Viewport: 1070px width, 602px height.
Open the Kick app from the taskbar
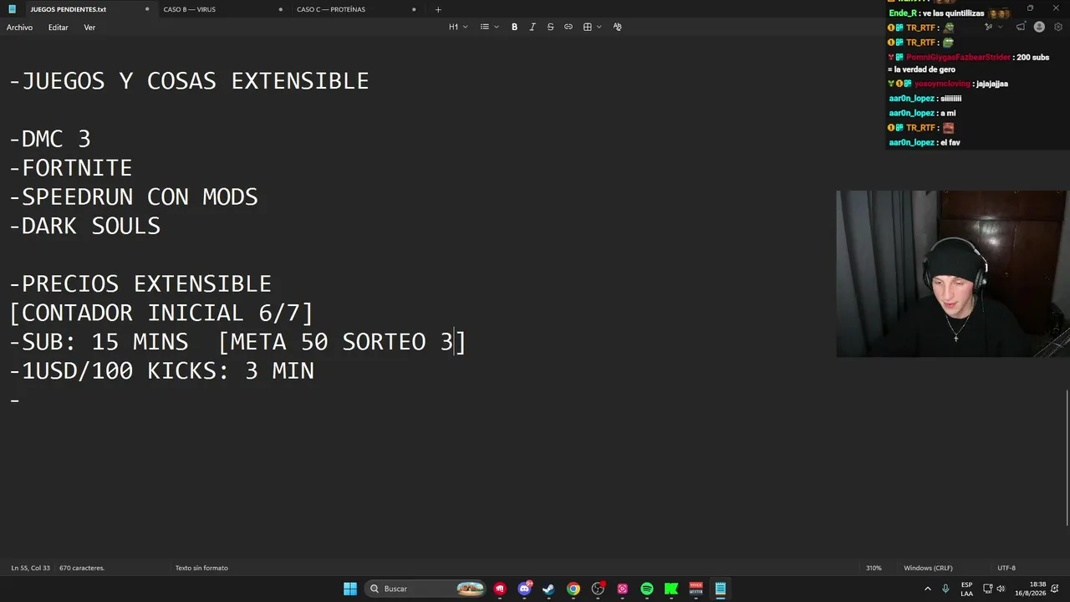click(x=671, y=589)
